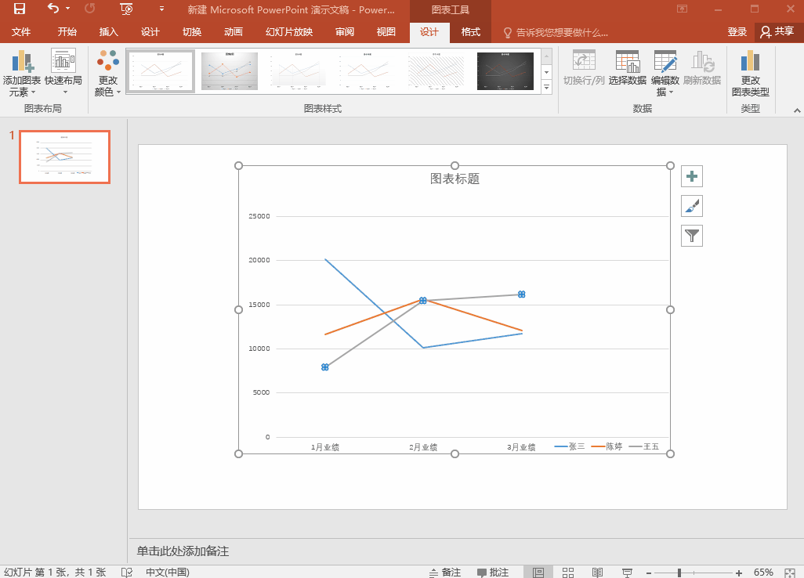Click the 告诉我您想要做什么 search box
This screenshot has width=804, height=578.
pos(556,33)
